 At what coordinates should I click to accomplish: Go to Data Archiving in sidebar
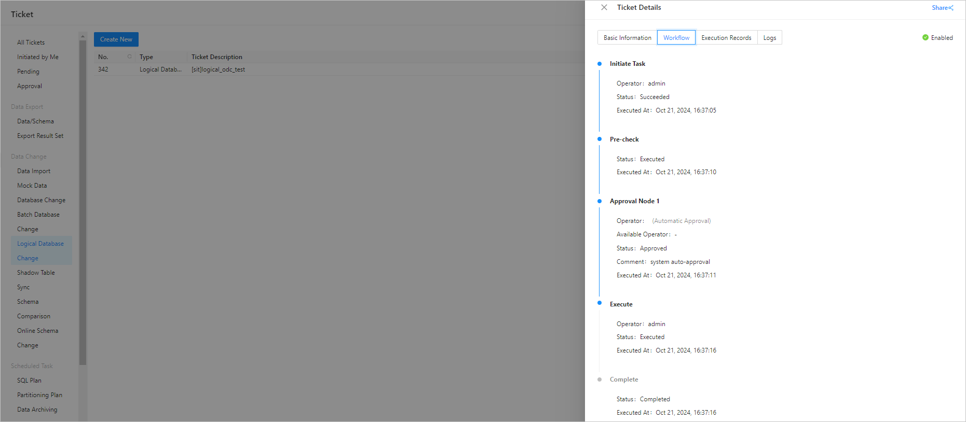[x=37, y=410]
